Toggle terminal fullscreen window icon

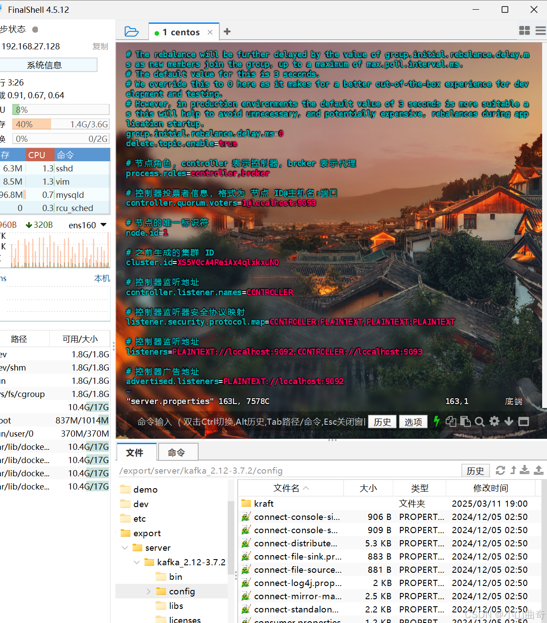(524, 422)
